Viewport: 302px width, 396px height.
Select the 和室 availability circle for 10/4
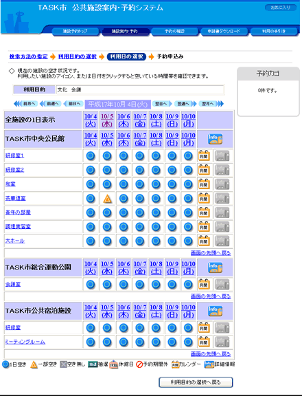(x=91, y=184)
